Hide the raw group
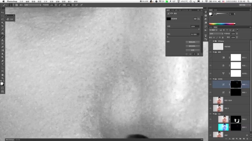The image size is (252, 141). pos(210,114)
